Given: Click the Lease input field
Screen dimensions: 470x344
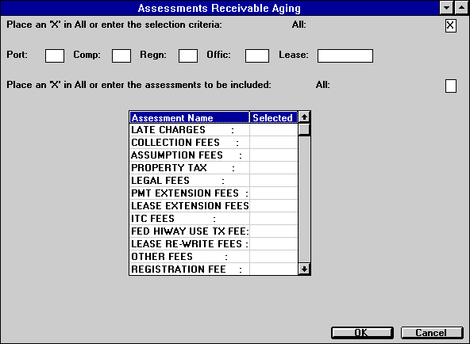Looking at the screenshot, I should [345, 56].
